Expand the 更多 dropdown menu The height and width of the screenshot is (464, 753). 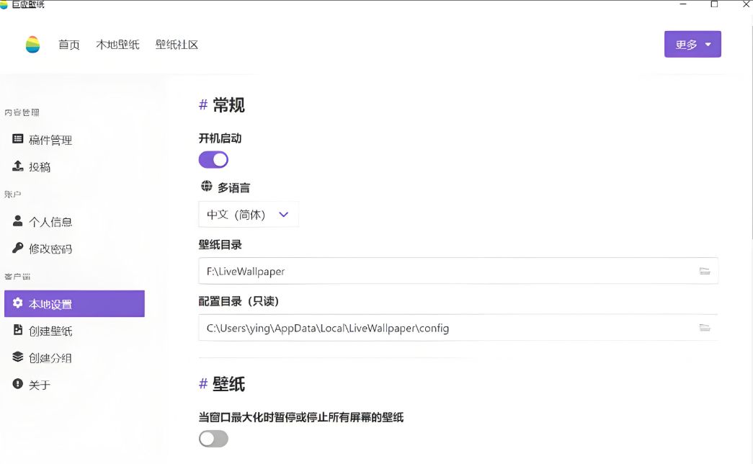pyautogui.click(x=692, y=44)
